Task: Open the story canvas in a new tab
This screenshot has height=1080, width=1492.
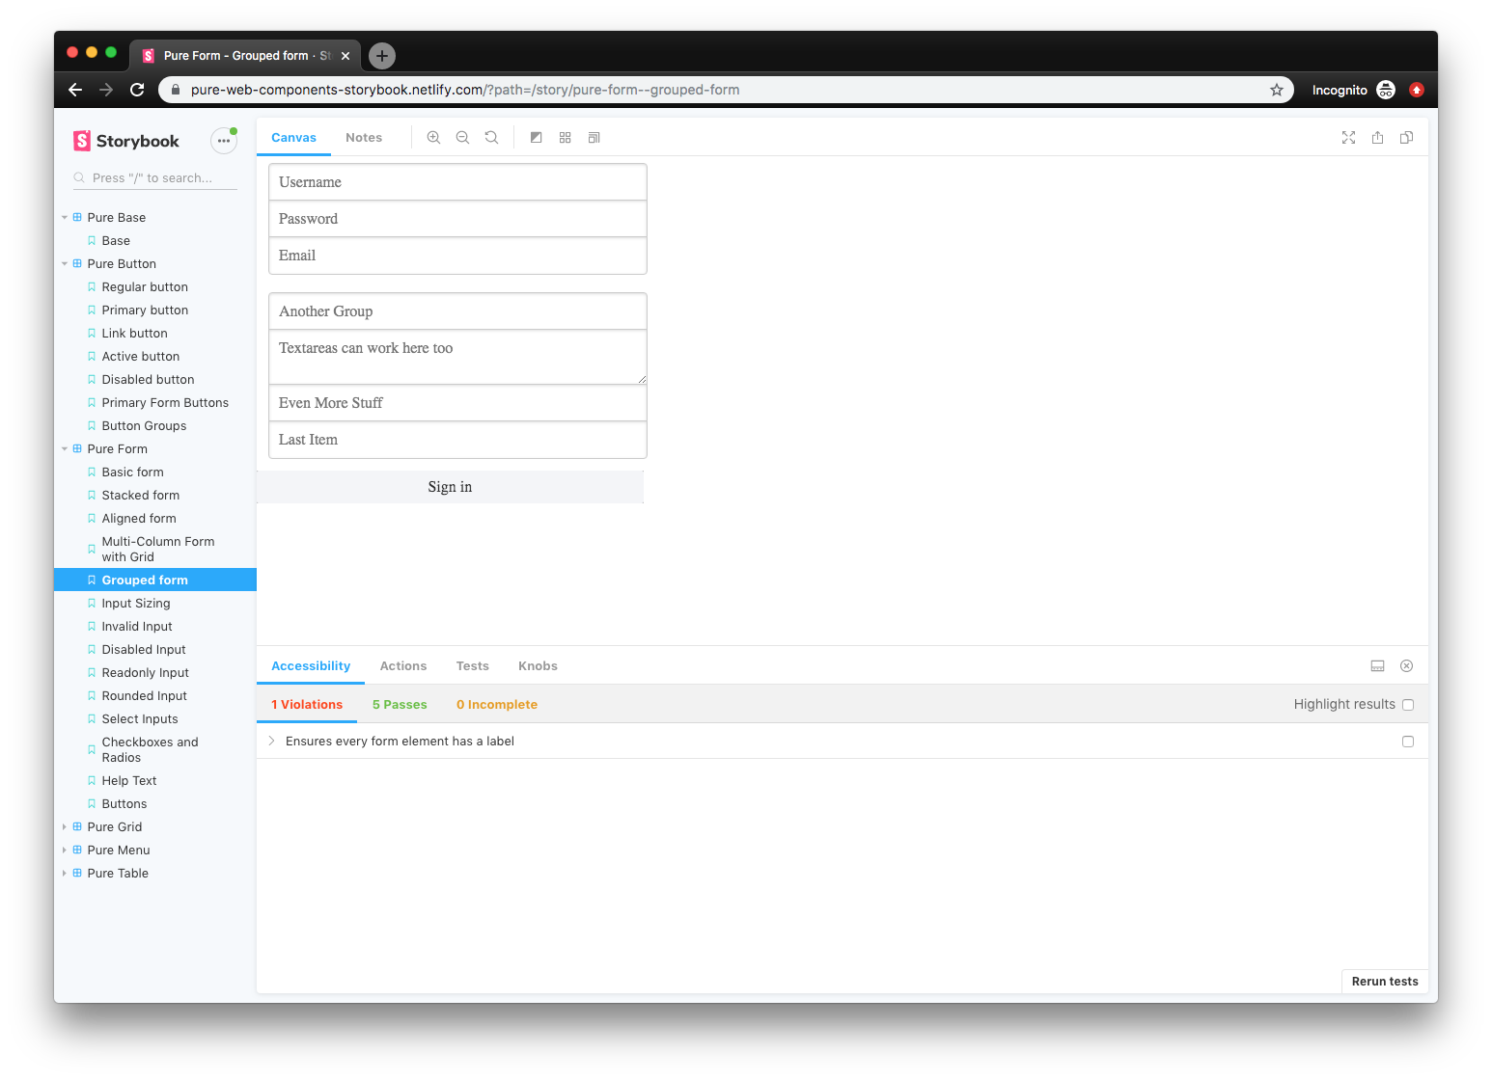Action: [x=1377, y=137]
